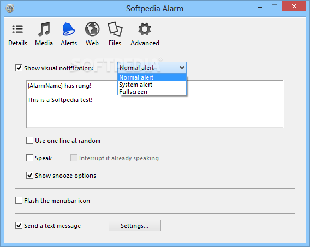Enable Use one line at random
Screen dimensions: 310x247
(x=29, y=141)
